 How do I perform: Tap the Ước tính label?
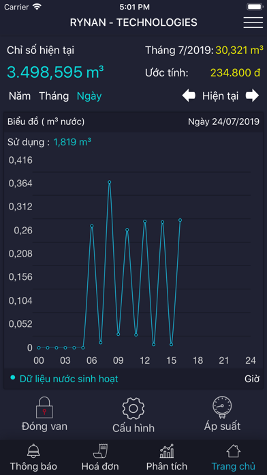167,73
